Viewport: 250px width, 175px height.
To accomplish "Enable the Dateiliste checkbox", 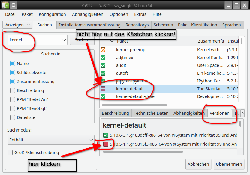I will (x=13, y=117).
